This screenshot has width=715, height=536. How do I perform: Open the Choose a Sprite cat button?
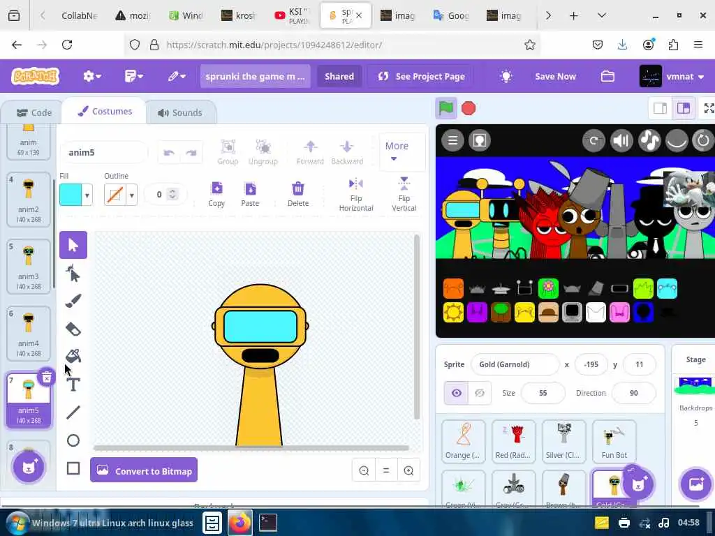[x=638, y=484]
